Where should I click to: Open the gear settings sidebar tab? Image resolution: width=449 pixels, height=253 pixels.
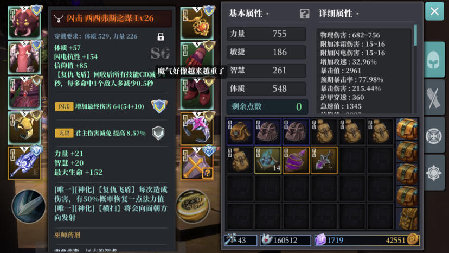point(434,173)
